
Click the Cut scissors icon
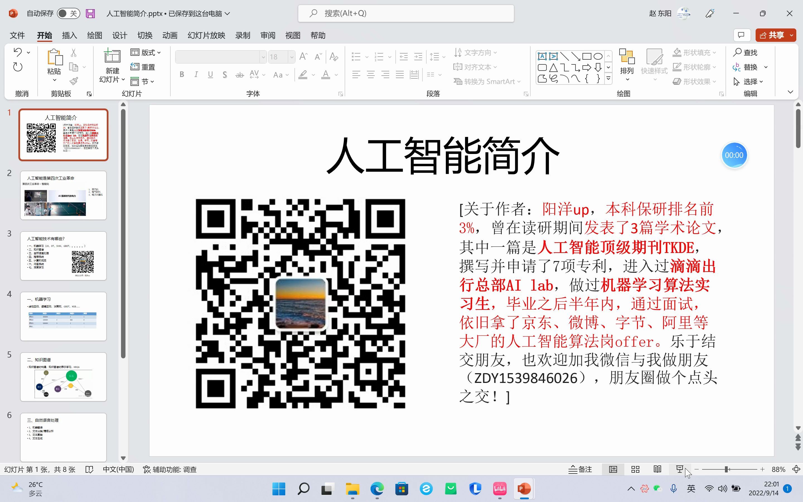point(74,52)
